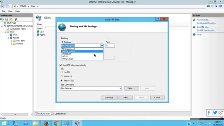
Task: Open the Windows Start button
Action: point(4,123)
